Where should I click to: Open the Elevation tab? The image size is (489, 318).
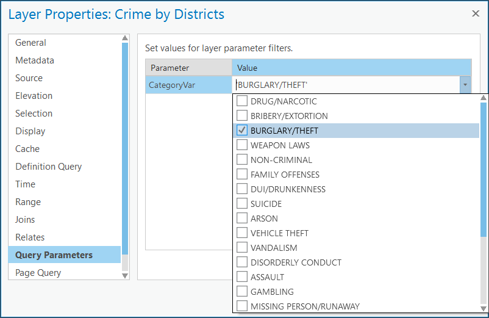(x=65, y=96)
